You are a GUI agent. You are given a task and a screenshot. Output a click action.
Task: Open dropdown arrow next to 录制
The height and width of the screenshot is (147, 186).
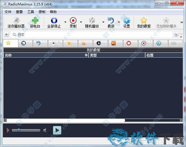pos(81,22)
